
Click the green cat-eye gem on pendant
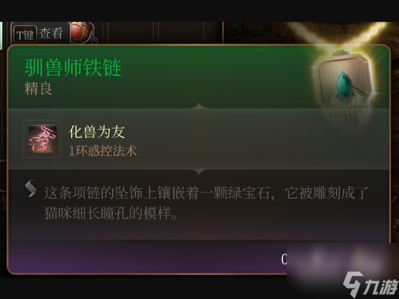coord(344,85)
